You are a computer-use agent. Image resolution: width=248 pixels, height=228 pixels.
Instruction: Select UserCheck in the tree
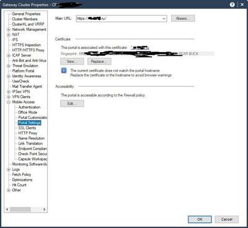tap(20, 81)
